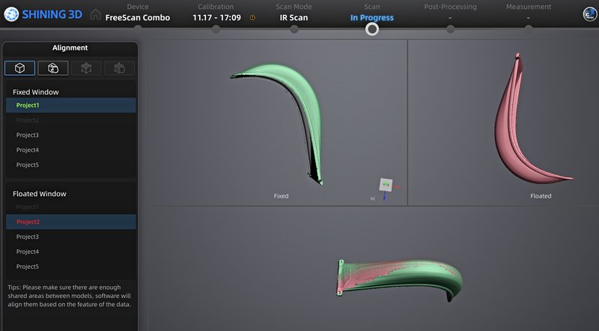Select Project3 in Fixed Window list
This screenshot has width=599, height=331.
point(71,135)
